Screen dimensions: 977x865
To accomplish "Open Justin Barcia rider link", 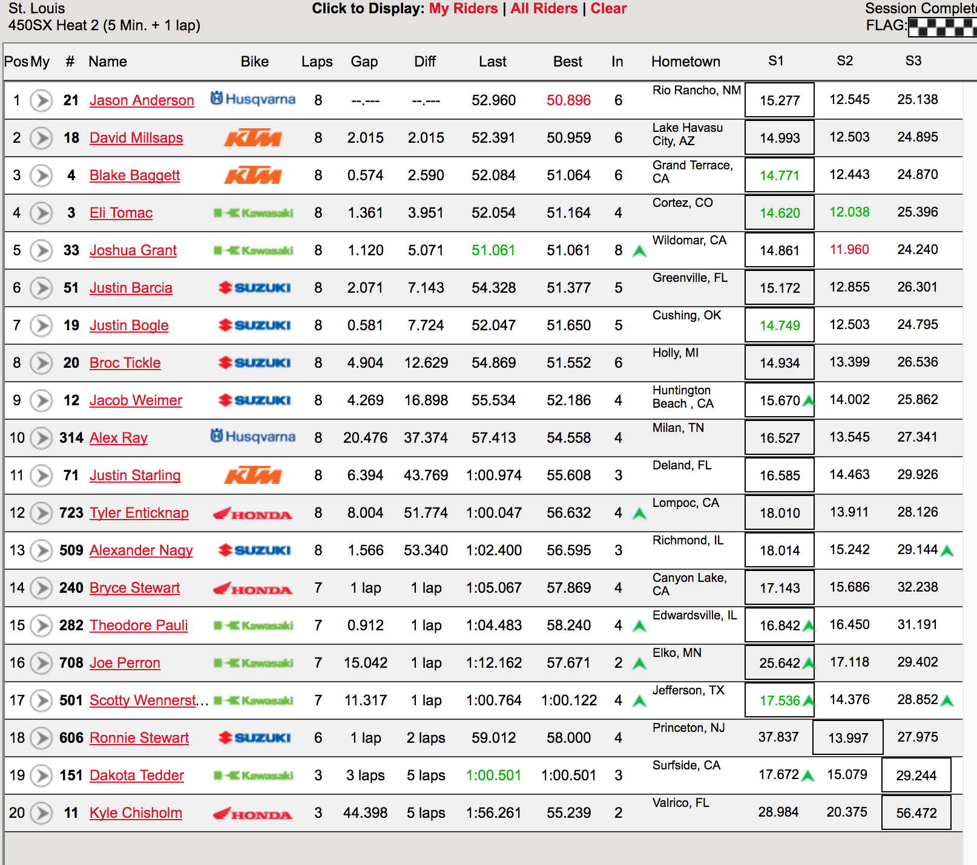I will point(131,288).
